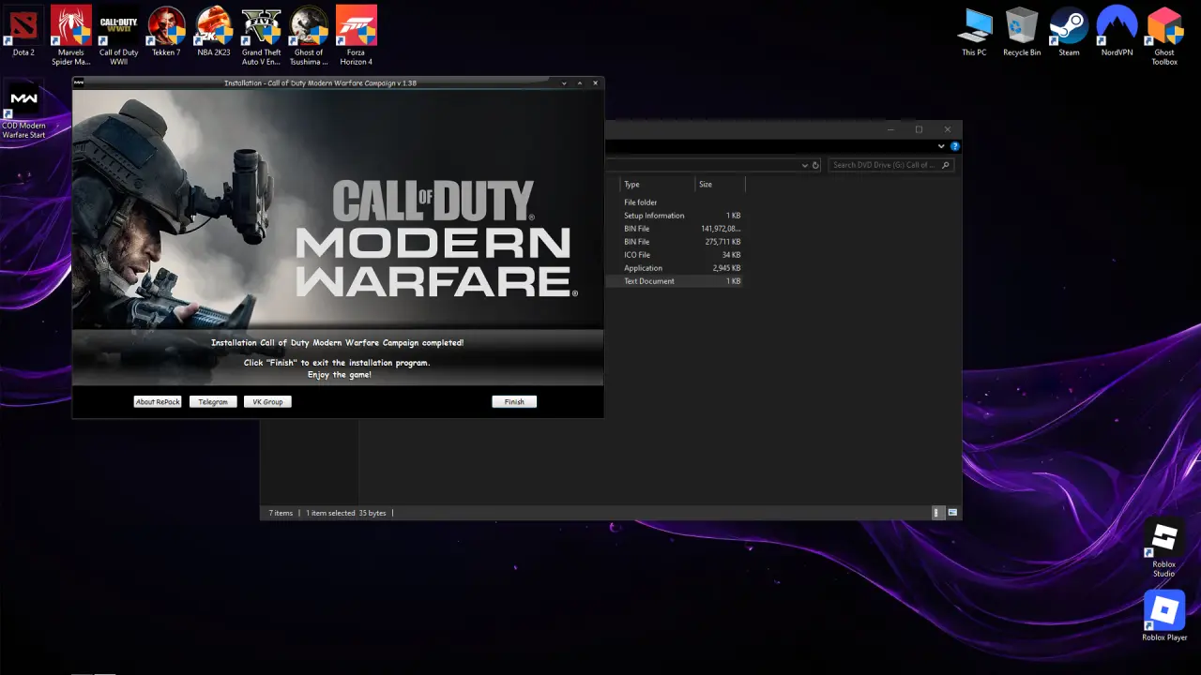Select the Call of Duty WWII shortcut
The width and height of the screenshot is (1201, 675).
click(x=119, y=36)
